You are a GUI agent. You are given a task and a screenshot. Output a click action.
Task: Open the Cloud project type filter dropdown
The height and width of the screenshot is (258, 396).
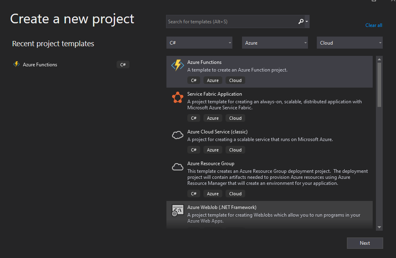click(x=349, y=43)
